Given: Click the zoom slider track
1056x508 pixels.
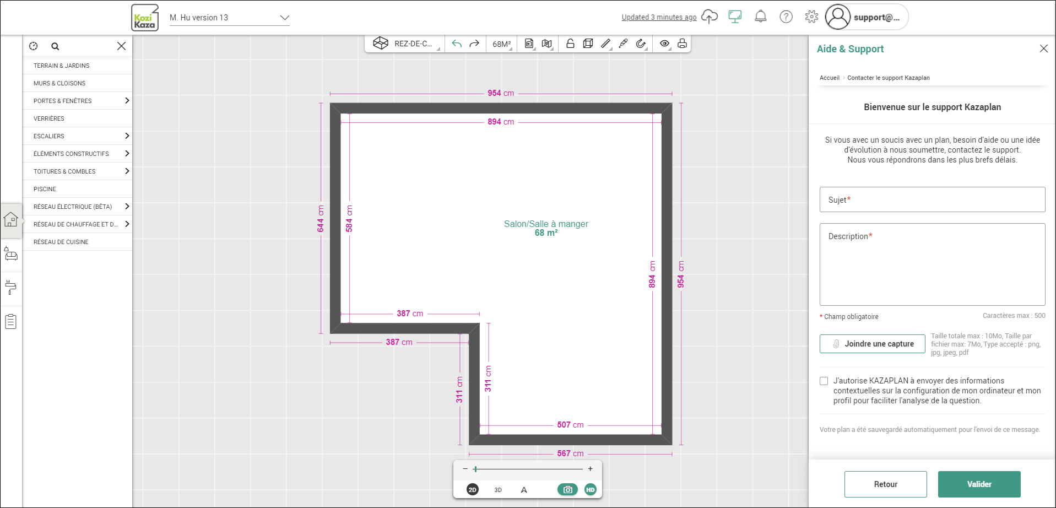Looking at the screenshot, I should coord(529,469).
